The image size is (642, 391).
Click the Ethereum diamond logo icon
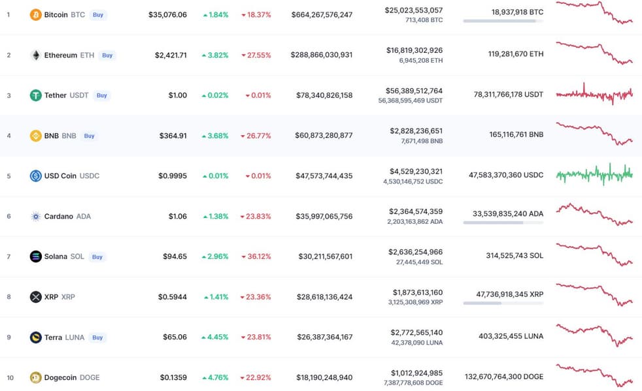(35, 55)
